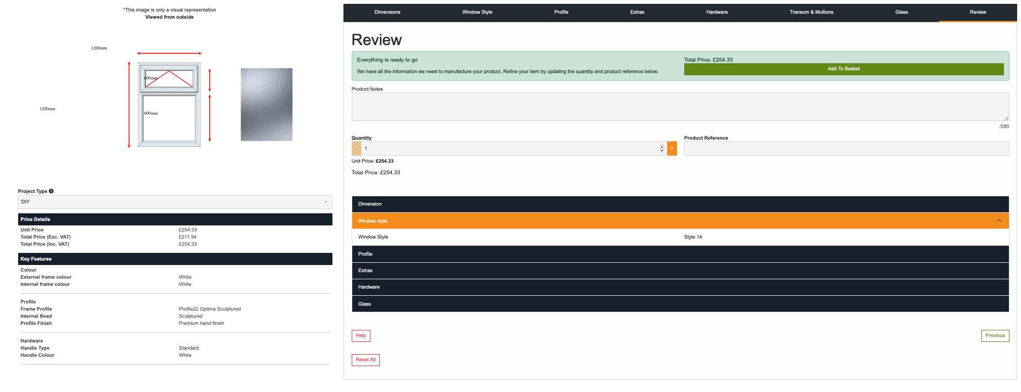Click the obscure glass pattern swatch
This screenshot has width=1021, height=392.
tap(266, 104)
